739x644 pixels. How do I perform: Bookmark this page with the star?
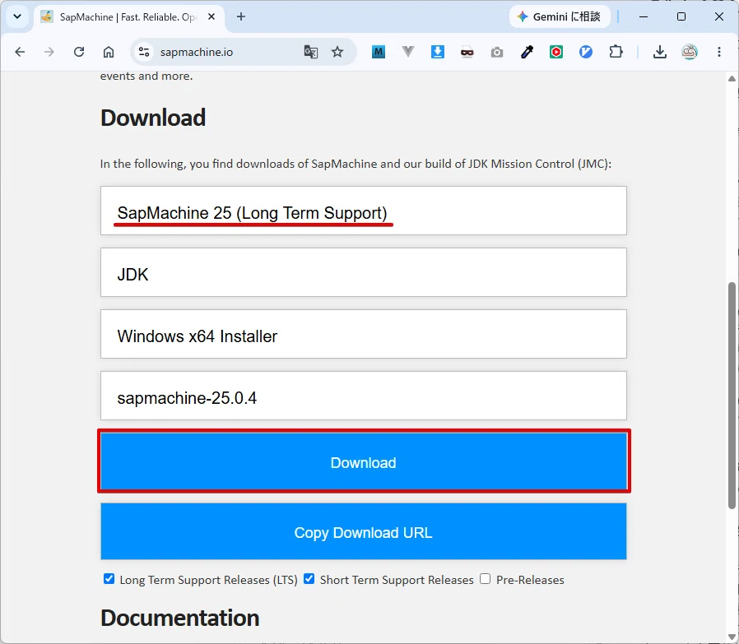pos(337,52)
